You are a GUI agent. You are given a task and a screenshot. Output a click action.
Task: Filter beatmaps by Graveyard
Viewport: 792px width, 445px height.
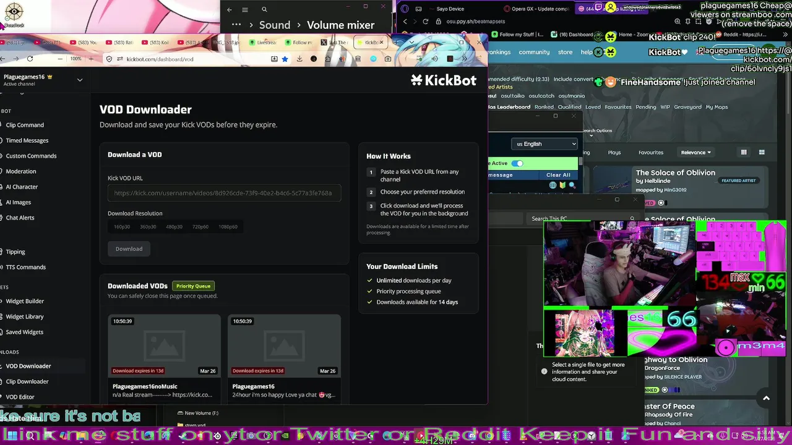(x=687, y=107)
